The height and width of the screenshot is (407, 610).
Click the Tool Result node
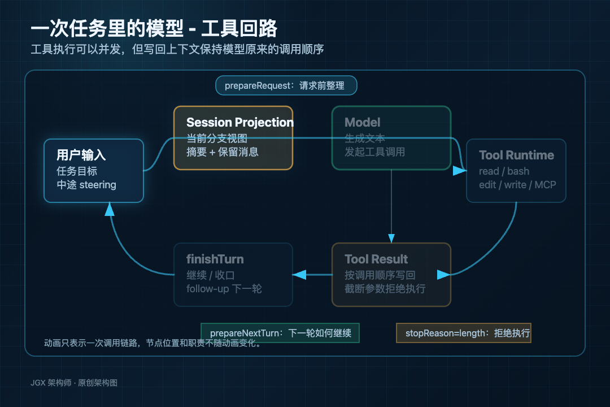tap(391, 275)
